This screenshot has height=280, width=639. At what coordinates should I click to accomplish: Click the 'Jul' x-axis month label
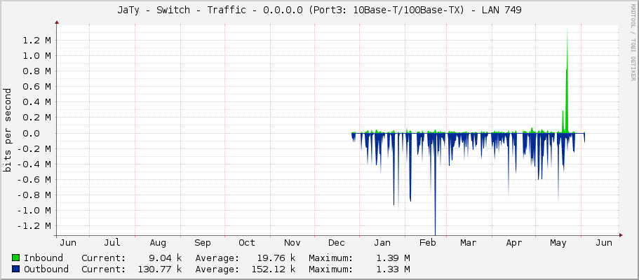[112, 243]
